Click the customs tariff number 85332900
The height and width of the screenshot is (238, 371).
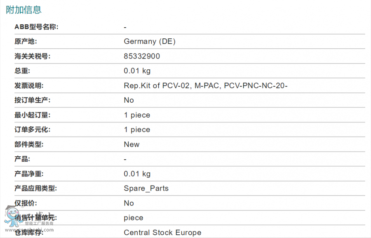[142, 56]
